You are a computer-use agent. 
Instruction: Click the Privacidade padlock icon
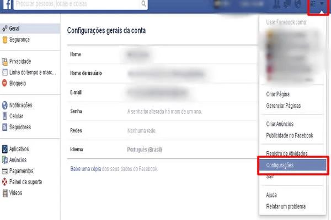click(x=4, y=62)
